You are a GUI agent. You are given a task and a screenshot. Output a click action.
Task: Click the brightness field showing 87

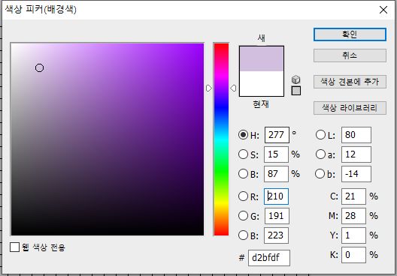click(x=276, y=174)
